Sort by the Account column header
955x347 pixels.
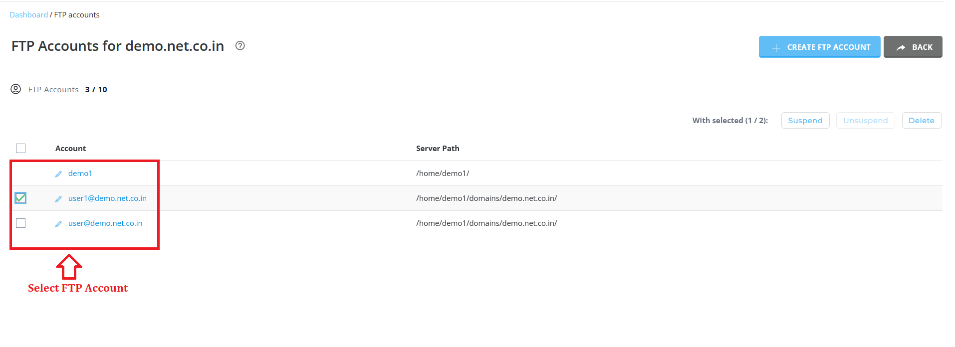(x=70, y=149)
